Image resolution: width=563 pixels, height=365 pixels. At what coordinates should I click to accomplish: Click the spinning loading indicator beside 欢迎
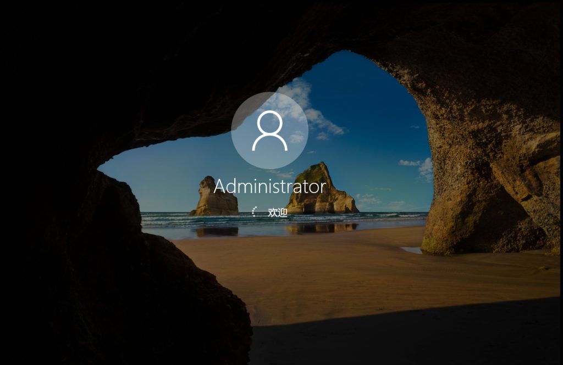[255, 212]
